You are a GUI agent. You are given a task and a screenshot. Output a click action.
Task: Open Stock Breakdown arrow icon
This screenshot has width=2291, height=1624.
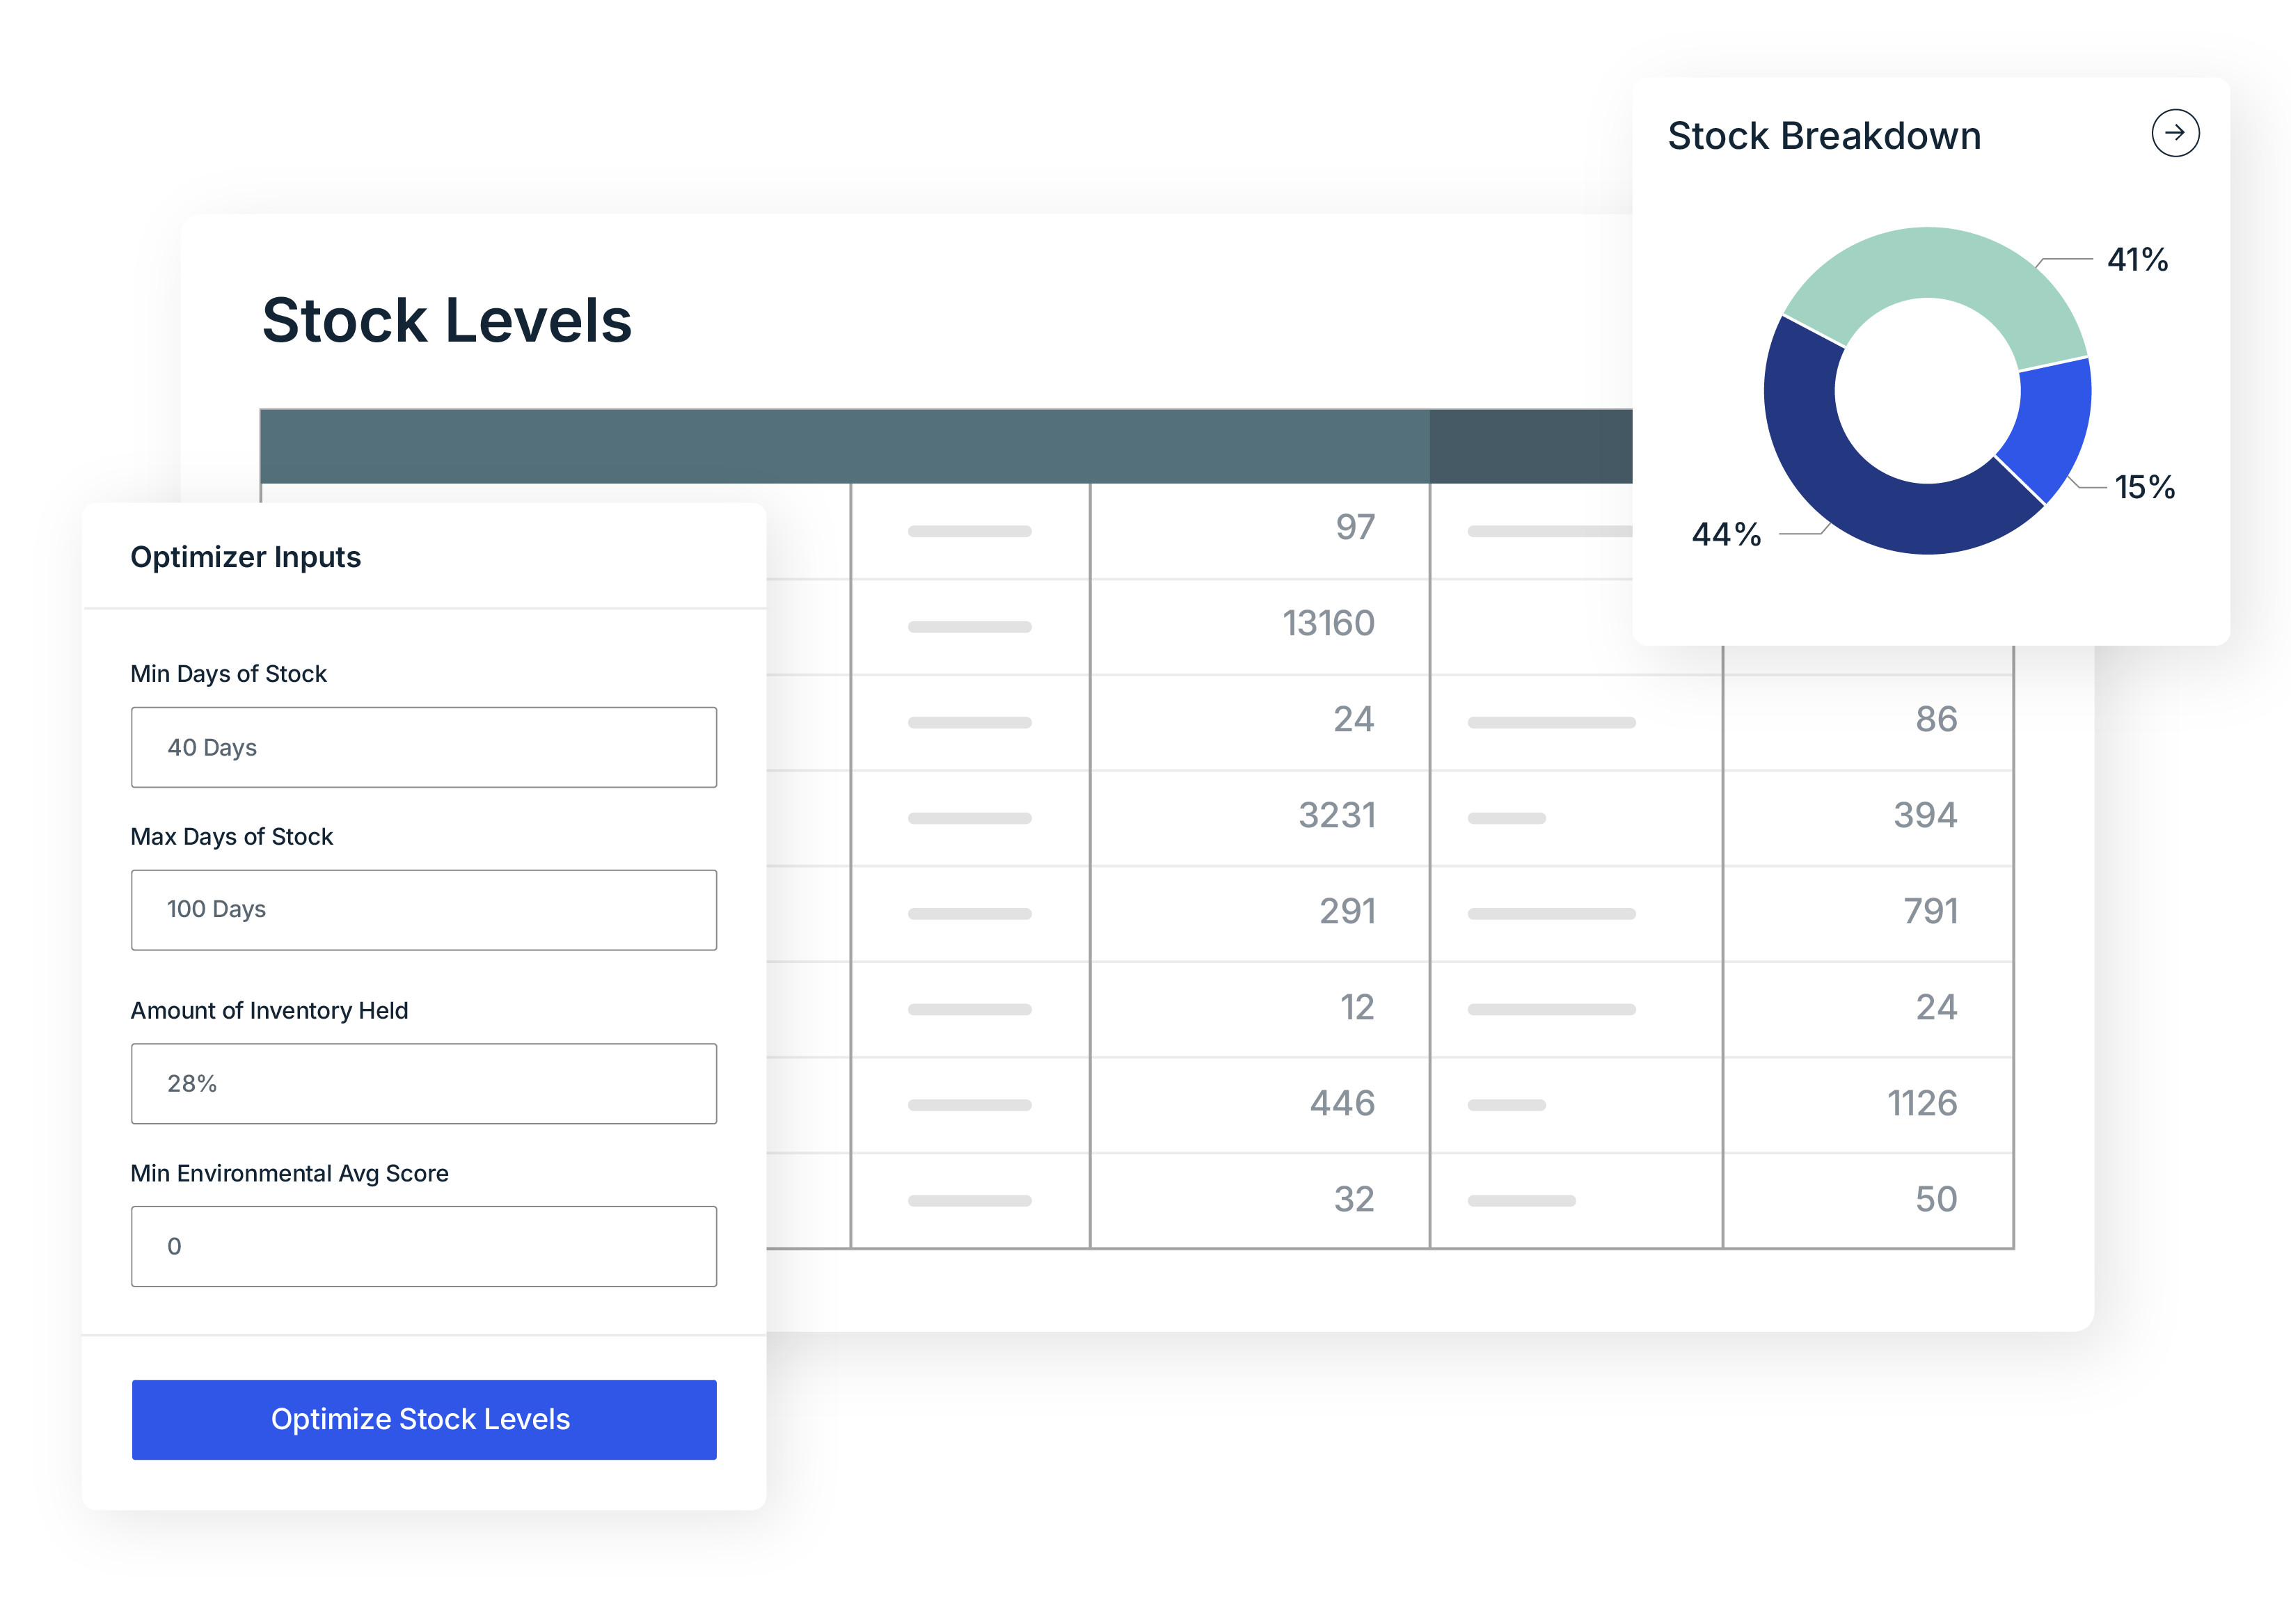click(x=2174, y=133)
